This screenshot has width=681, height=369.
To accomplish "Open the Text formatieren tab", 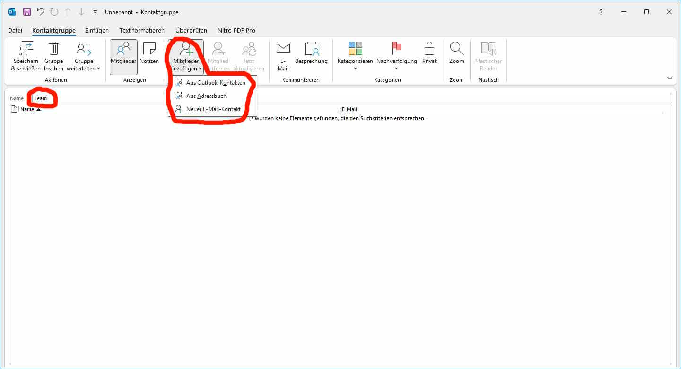I will [x=142, y=30].
